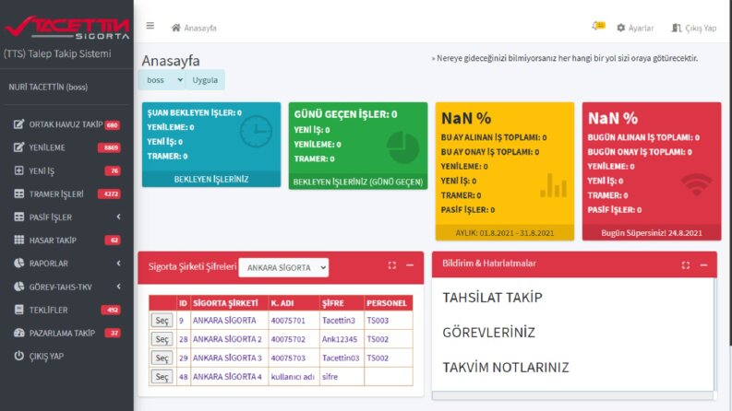Viewport: 732px width, 411px height.
Task: Toggle the hamburger sidebar menu
Action: 150,26
